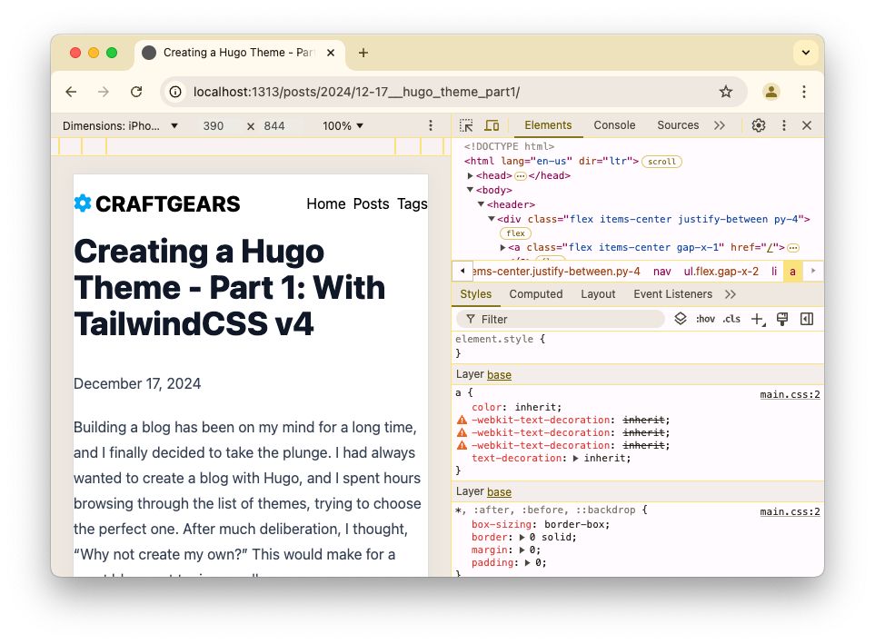Collapse the header element node
Screen dimensions: 875x644
[x=481, y=204]
